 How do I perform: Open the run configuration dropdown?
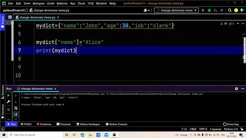[176, 10]
